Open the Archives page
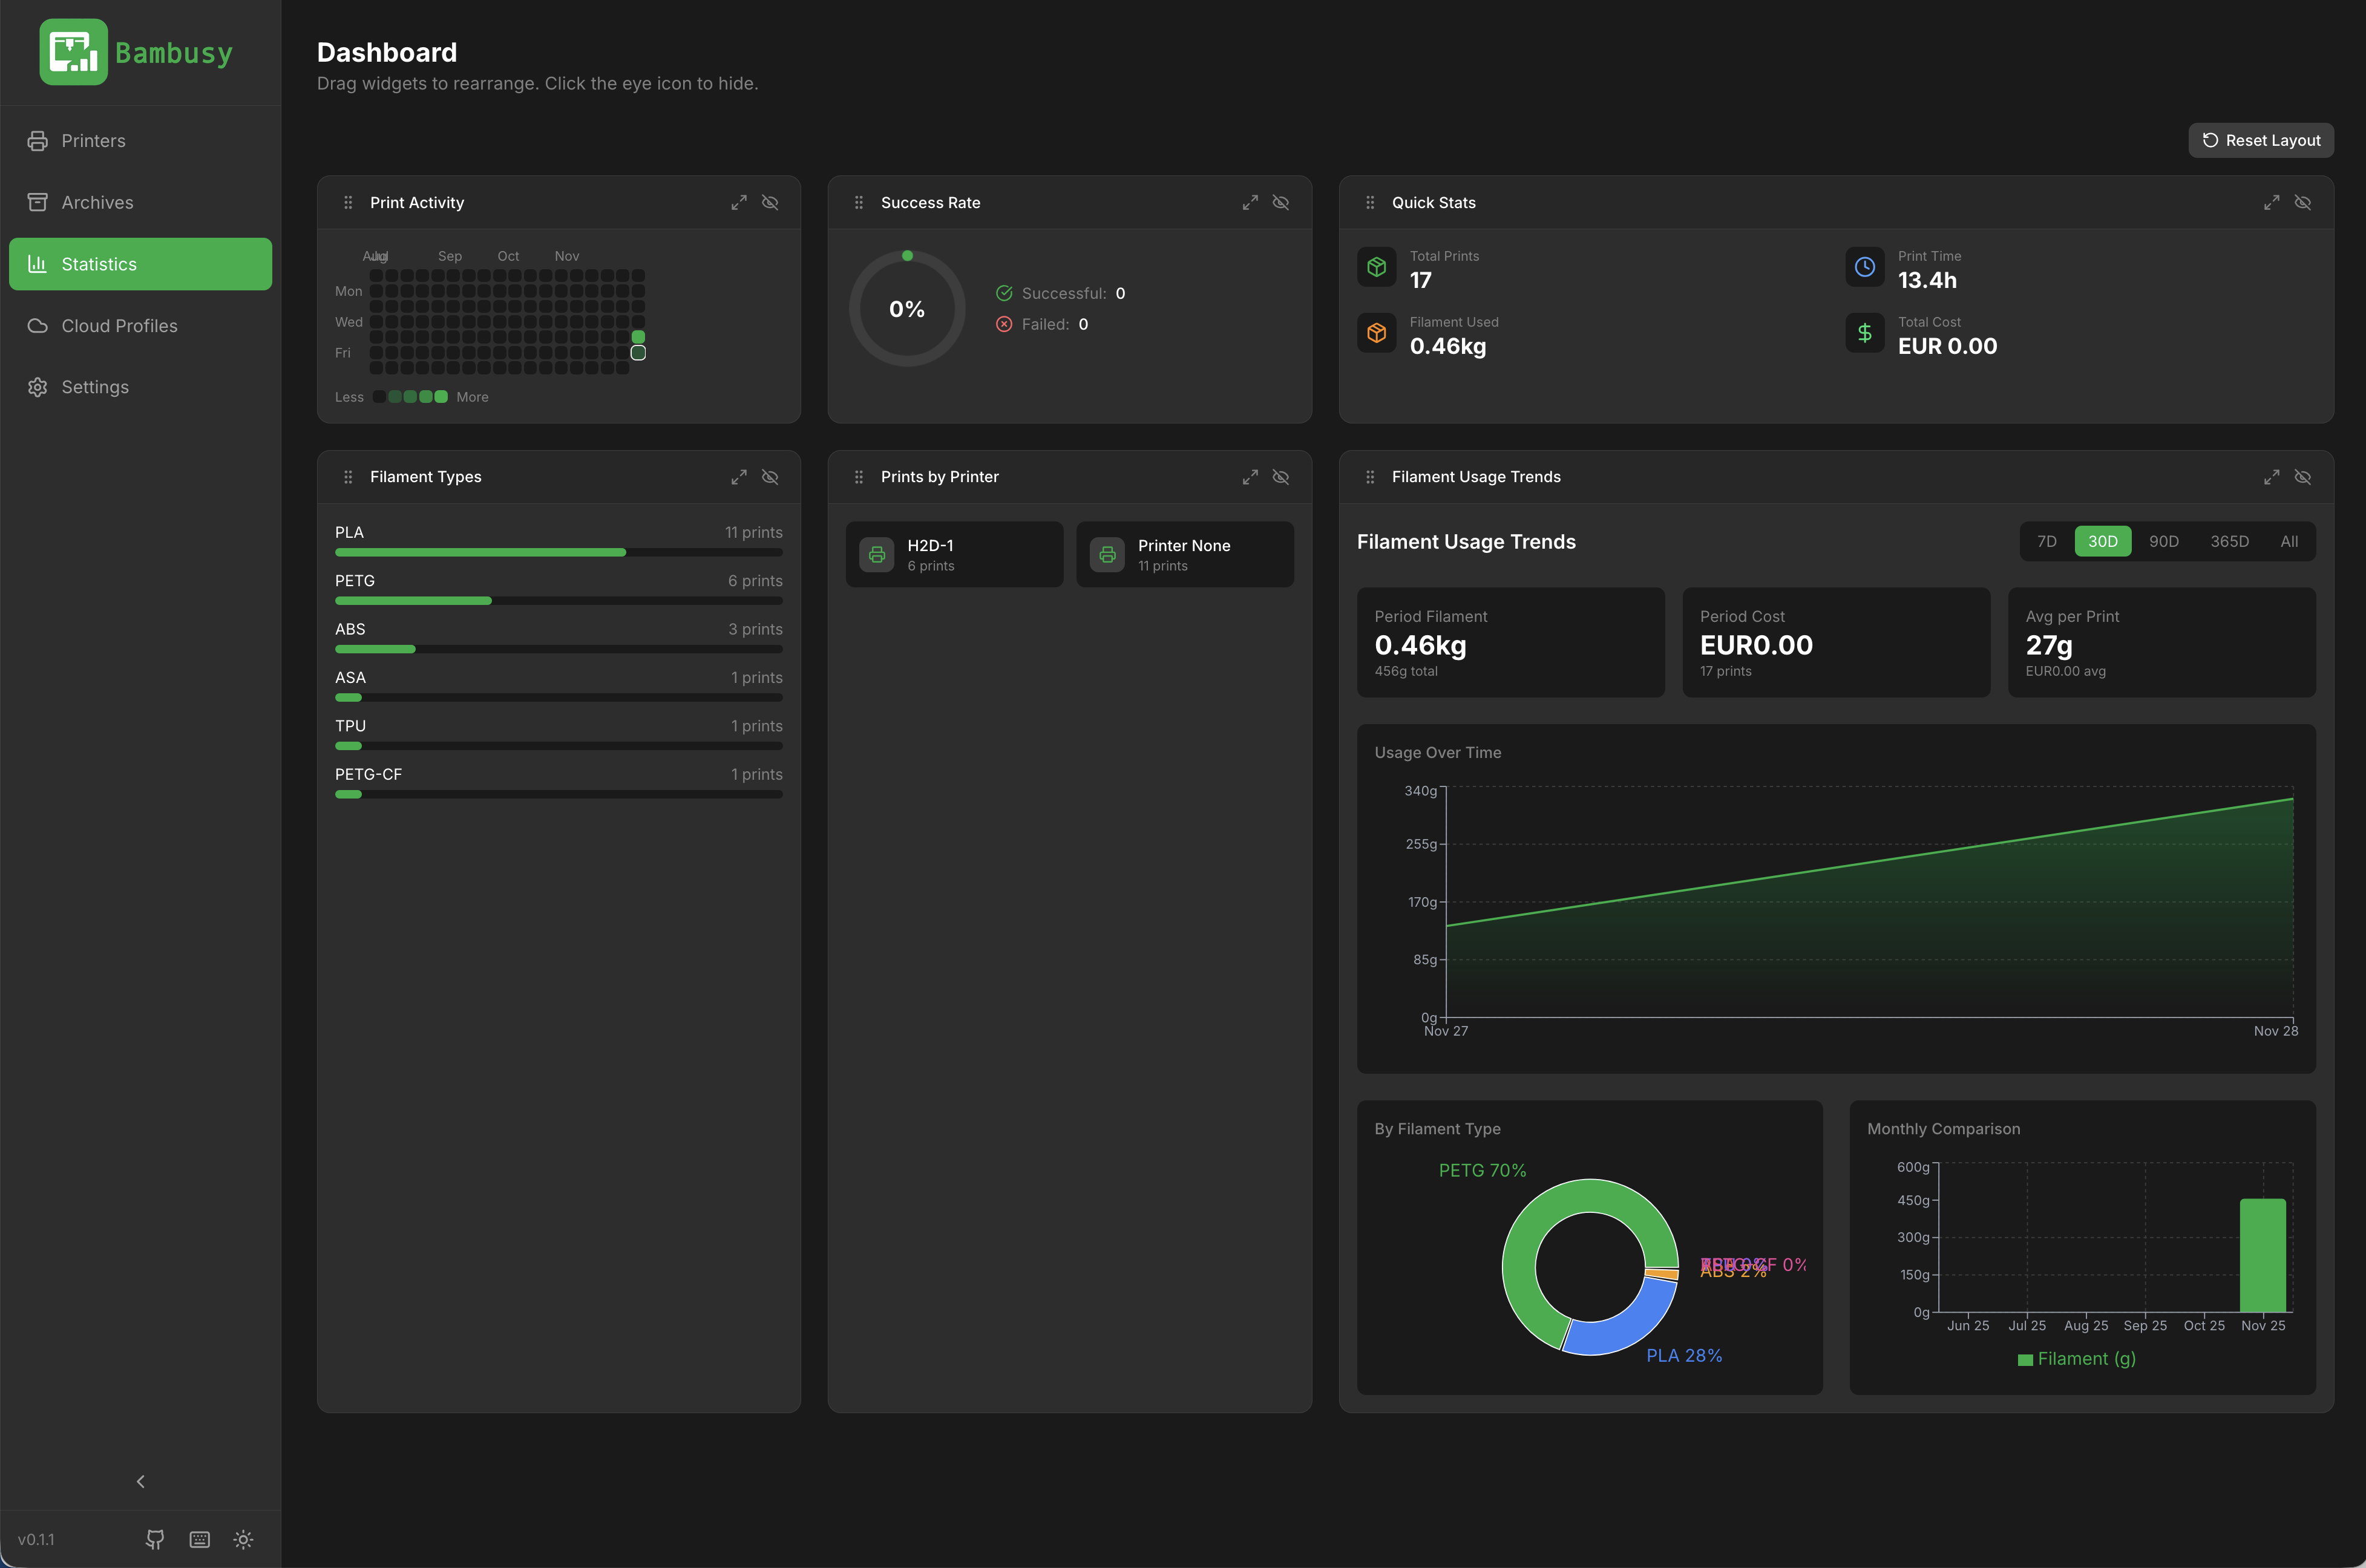Image resolution: width=2366 pixels, height=1568 pixels. tap(140, 202)
